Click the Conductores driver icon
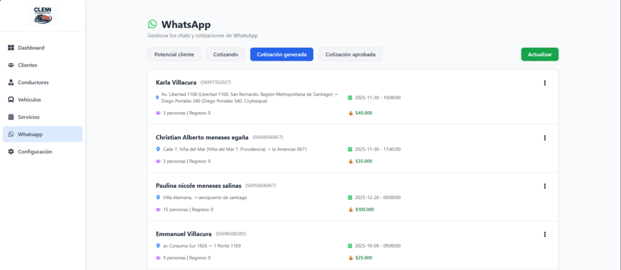Image resolution: width=621 pixels, height=270 pixels. click(x=11, y=82)
